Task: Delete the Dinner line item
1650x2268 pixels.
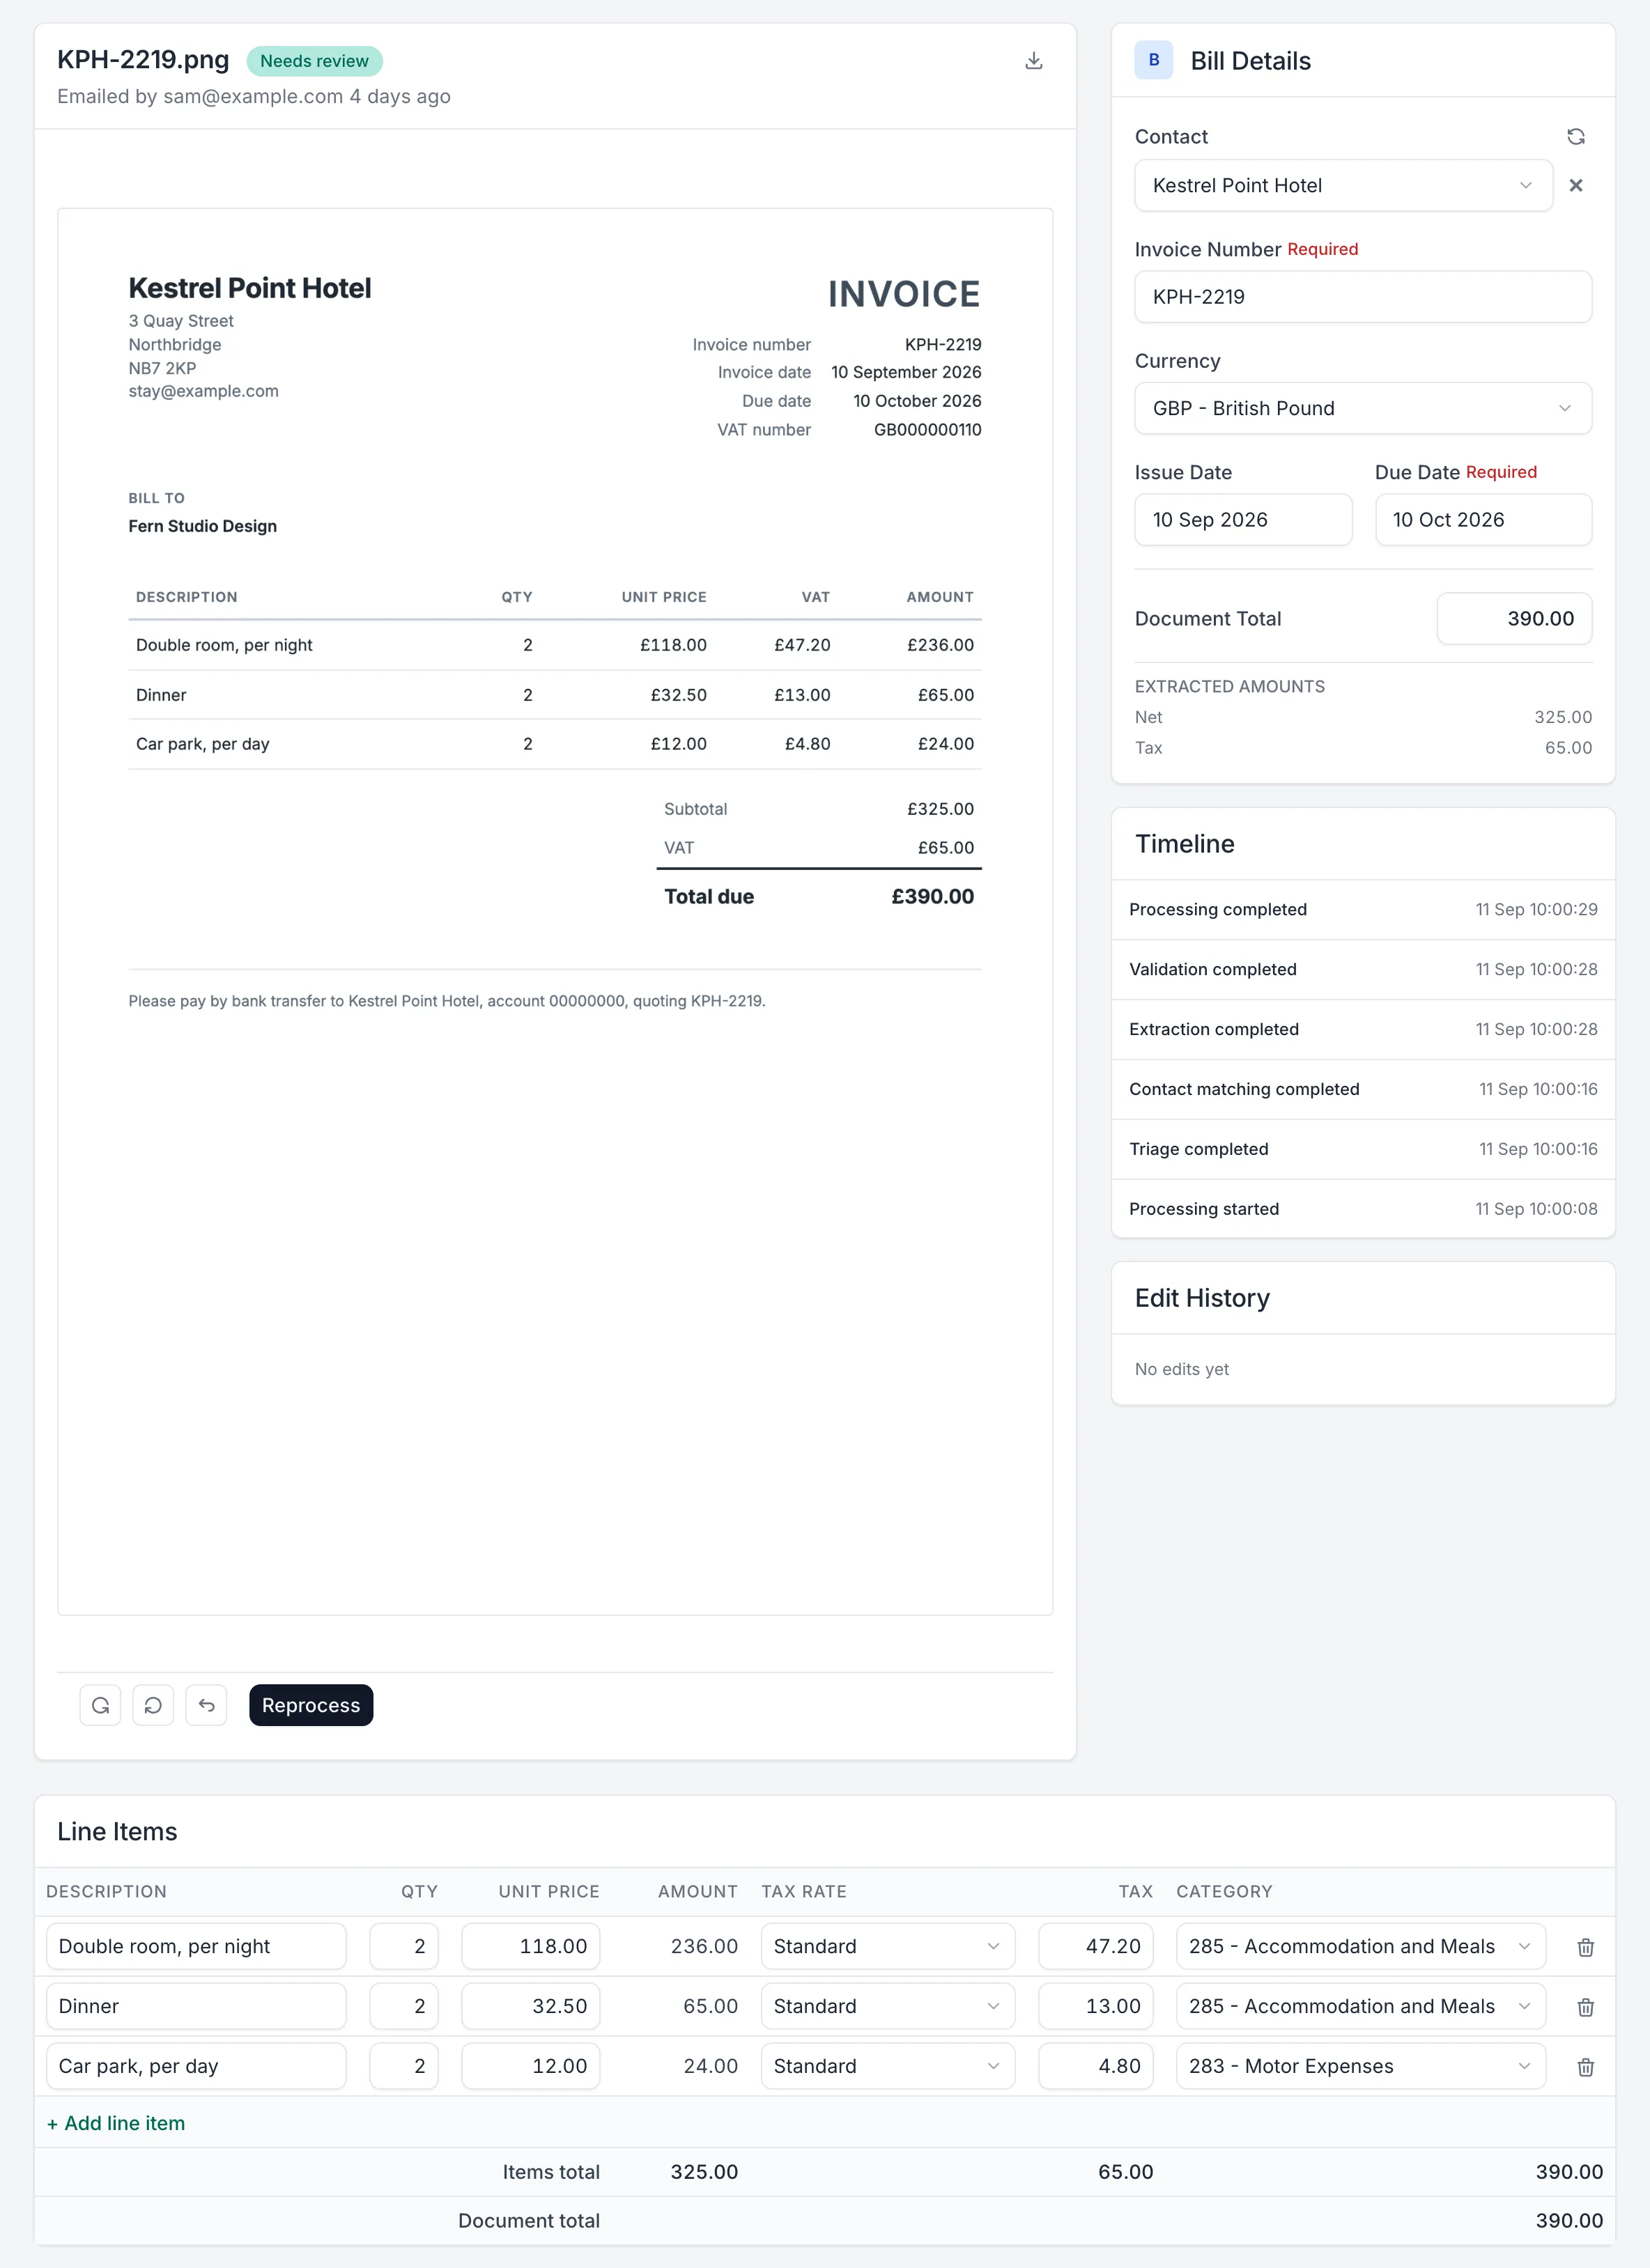Action: click(x=1585, y=2007)
